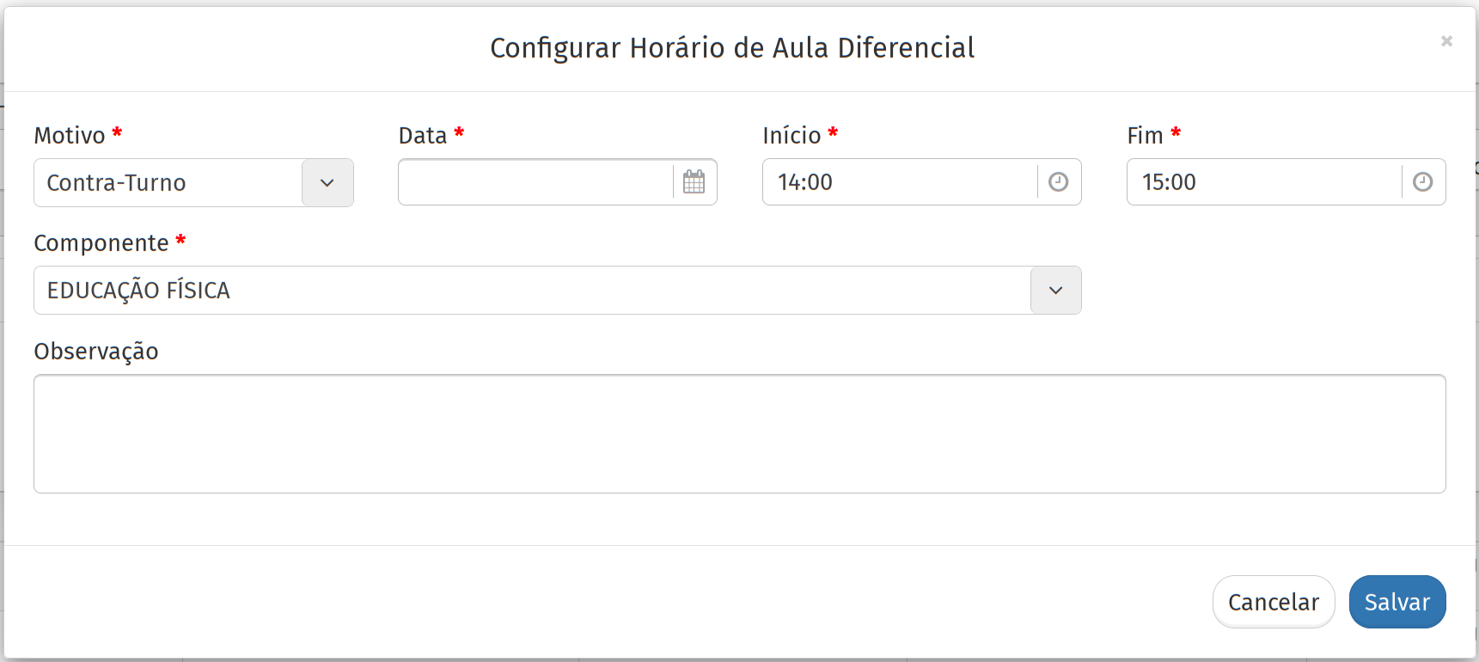Image resolution: width=1479 pixels, height=662 pixels.
Task: Save the schedule with Salvar
Action: tap(1396, 602)
